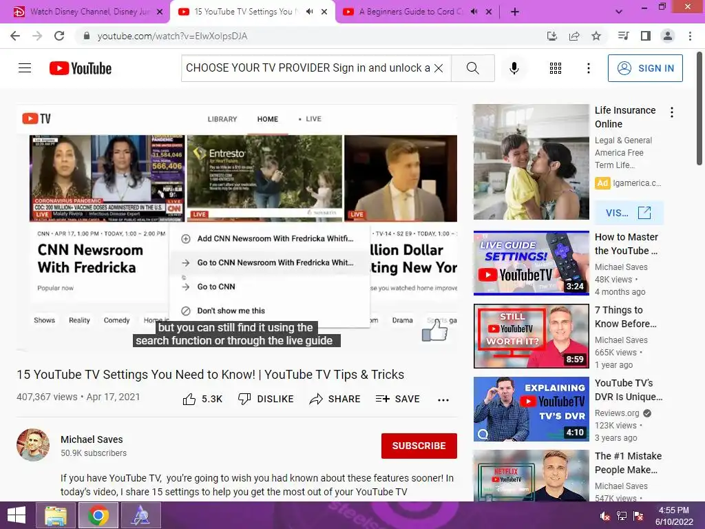Bookmark this page with star icon

[x=596, y=36]
